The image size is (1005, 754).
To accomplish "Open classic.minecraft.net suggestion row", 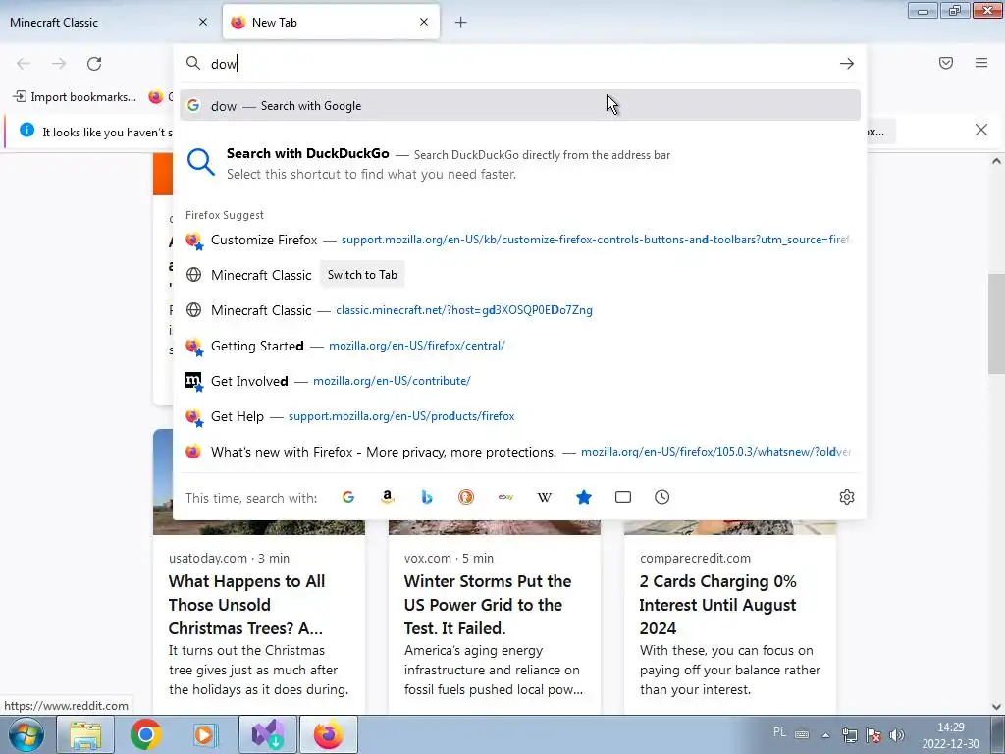I will [520, 310].
